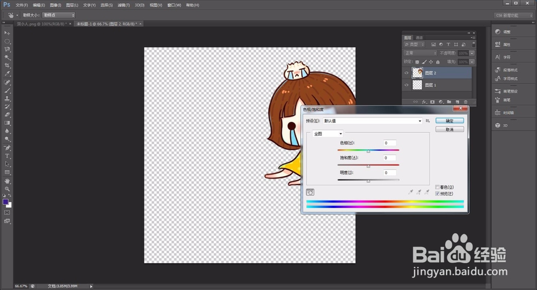Open the 填充 fill dropdown arrow
537x290 pixels.
click(x=472, y=62)
